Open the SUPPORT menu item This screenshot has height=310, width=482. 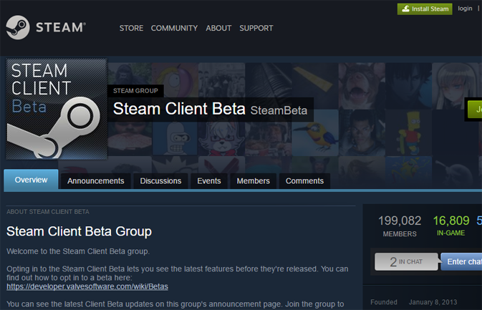256,28
